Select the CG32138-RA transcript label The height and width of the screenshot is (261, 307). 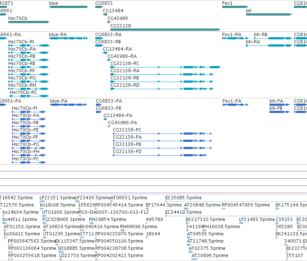(x=125, y=71)
